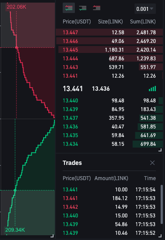The width and height of the screenshot is (165, 240).
Task: Click the Trades panel resize corner handle
Action: (x=160, y=236)
